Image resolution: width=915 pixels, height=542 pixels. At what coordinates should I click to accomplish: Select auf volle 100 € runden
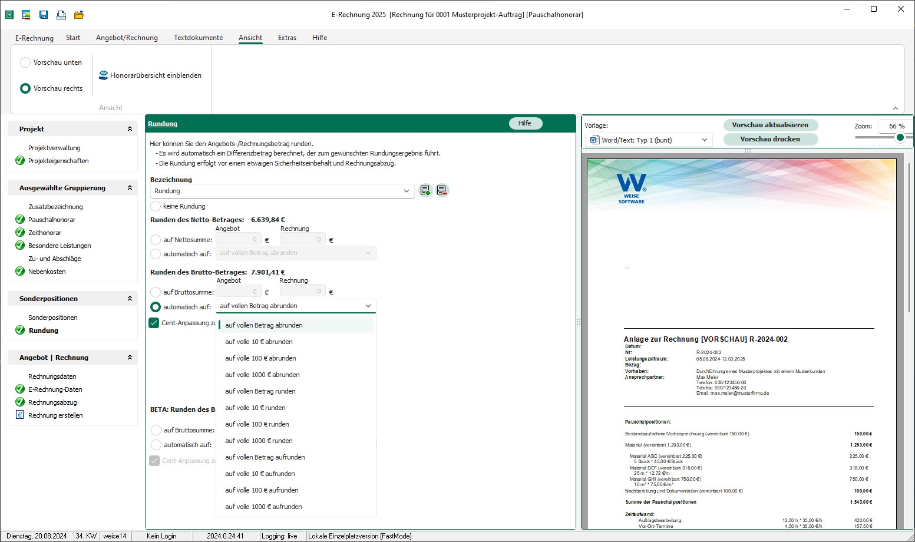pyautogui.click(x=296, y=424)
